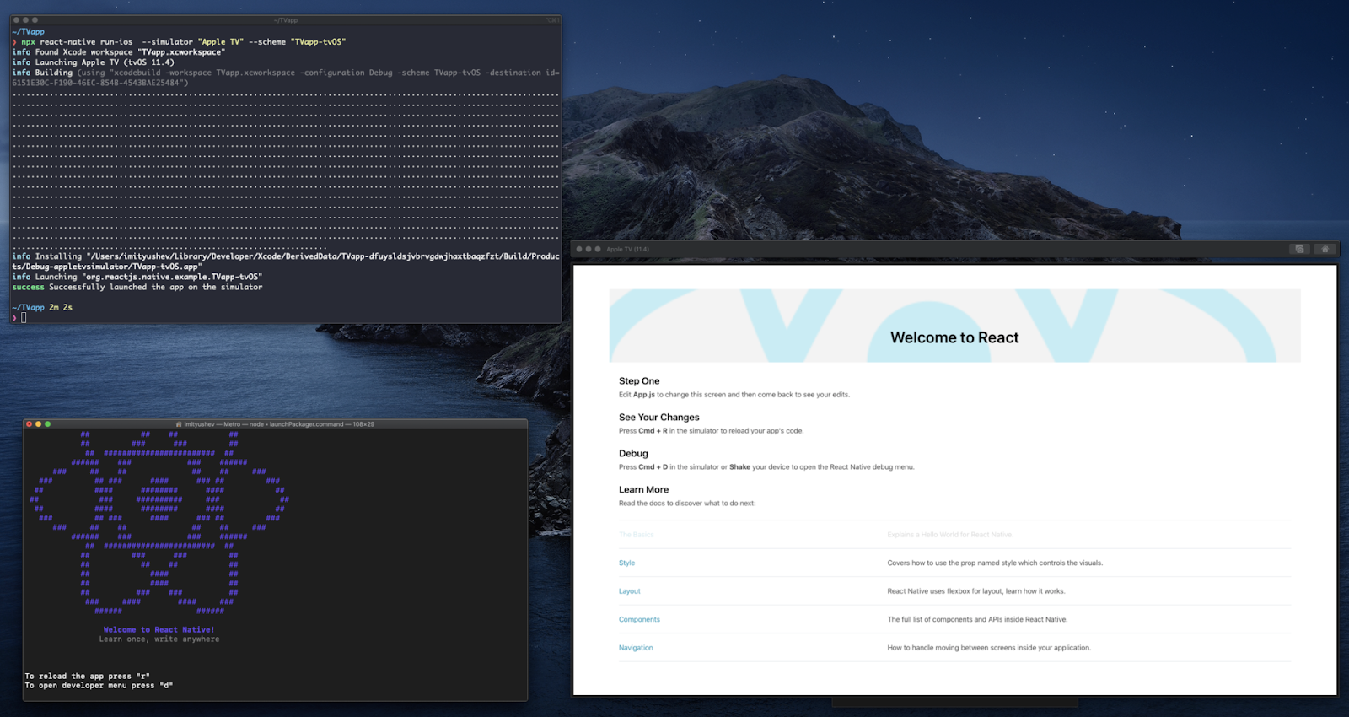The height and width of the screenshot is (717, 1349).
Task: Select the 'Learn More' heading
Action: pos(643,490)
